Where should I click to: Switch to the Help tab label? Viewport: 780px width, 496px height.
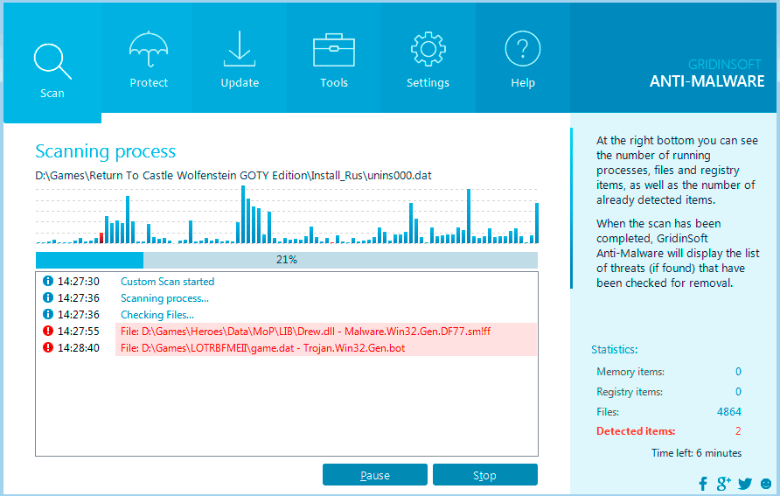click(523, 82)
